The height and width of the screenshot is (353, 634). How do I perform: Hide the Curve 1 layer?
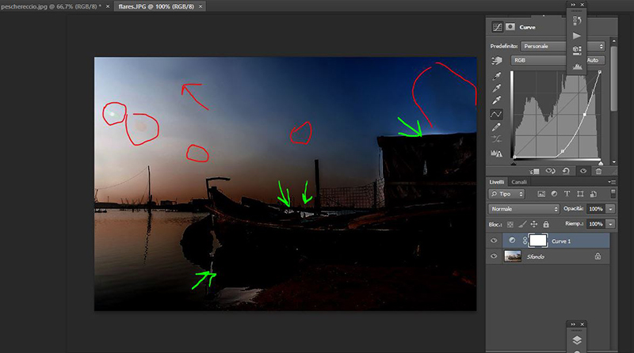click(495, 241)
